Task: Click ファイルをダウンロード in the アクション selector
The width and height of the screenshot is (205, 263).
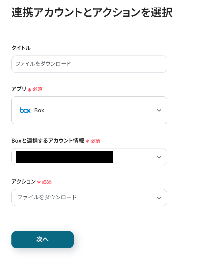Action: pos(47,198)
